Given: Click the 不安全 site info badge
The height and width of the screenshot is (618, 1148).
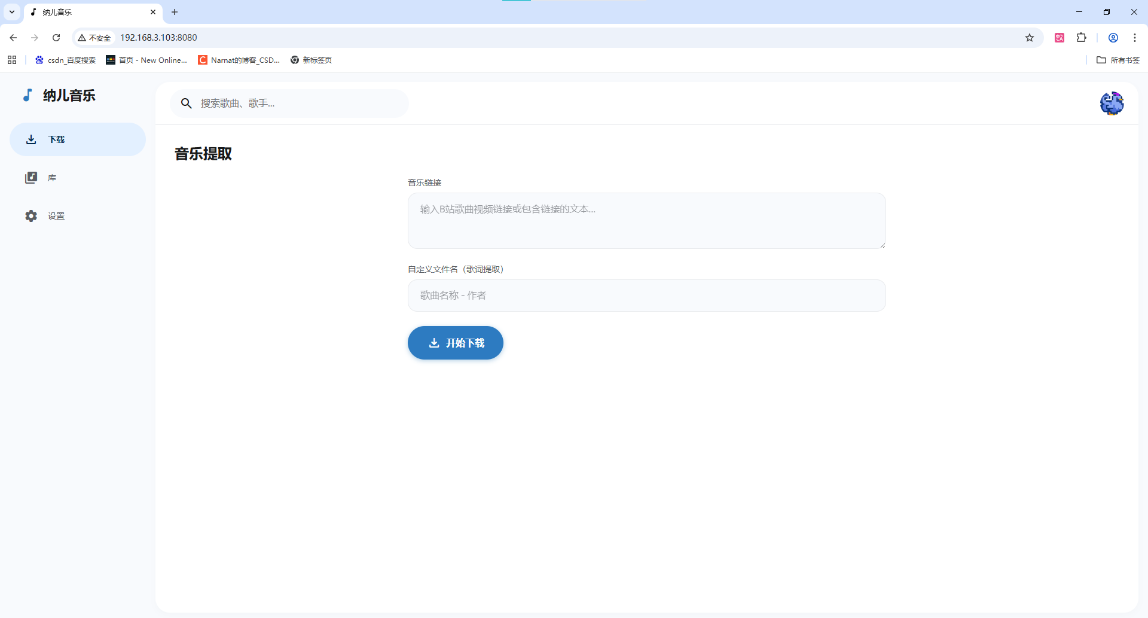Looking at the screenshot, I should [x=94, y=38].
